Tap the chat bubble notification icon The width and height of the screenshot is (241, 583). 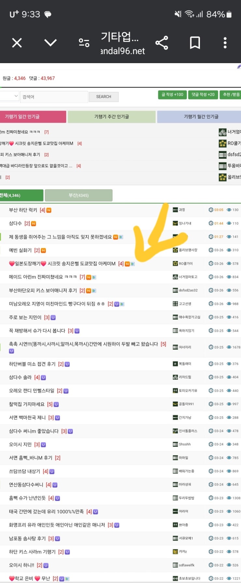[x=48, y=14]
